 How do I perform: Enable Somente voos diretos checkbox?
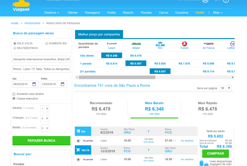[14, 94]
